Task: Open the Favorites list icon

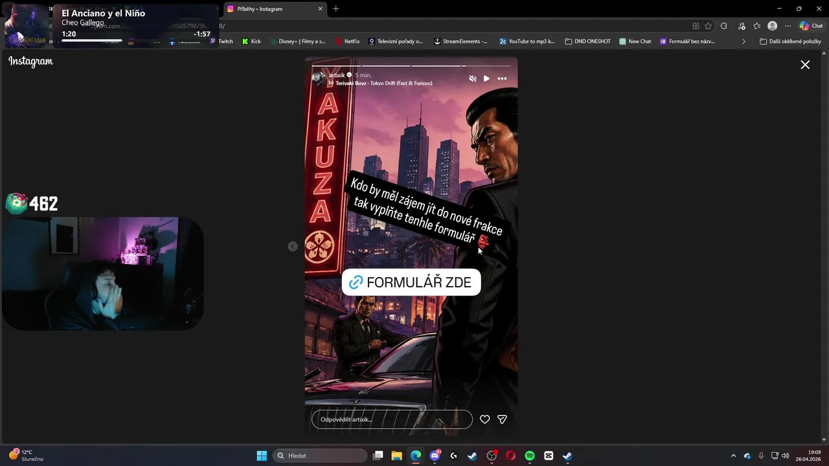Action: pyautogui.click(x=756, y=26)
